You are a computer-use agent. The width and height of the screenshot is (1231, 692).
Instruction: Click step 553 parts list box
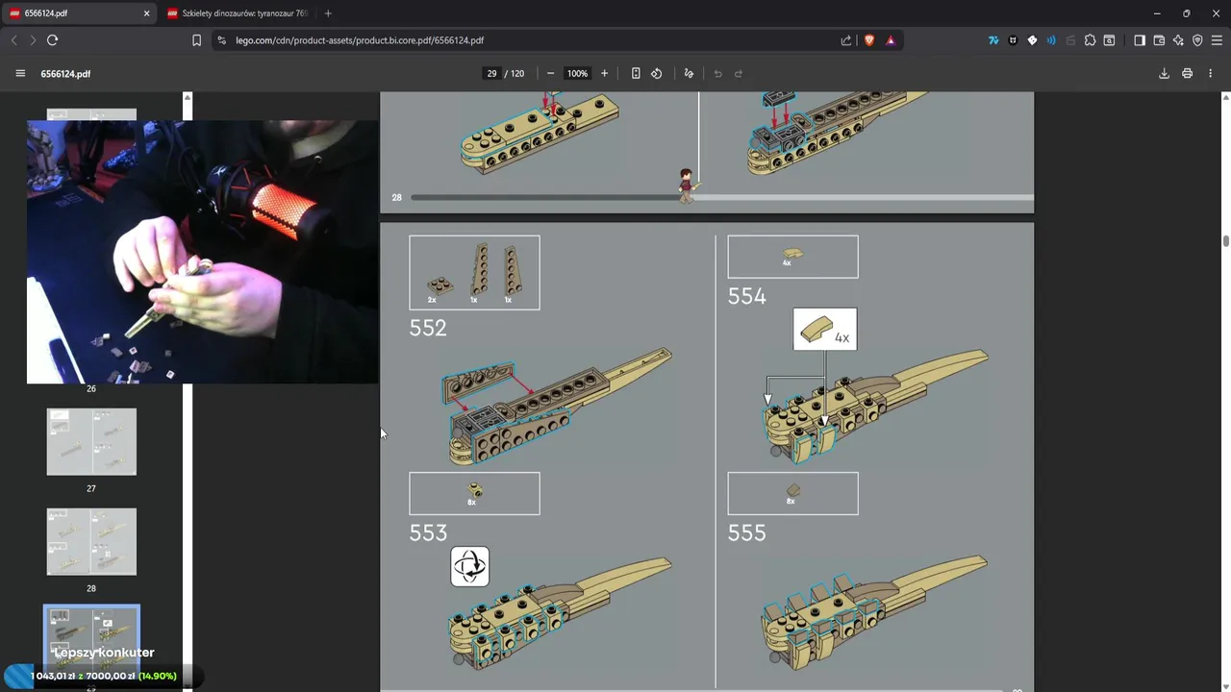pos(474,493)
